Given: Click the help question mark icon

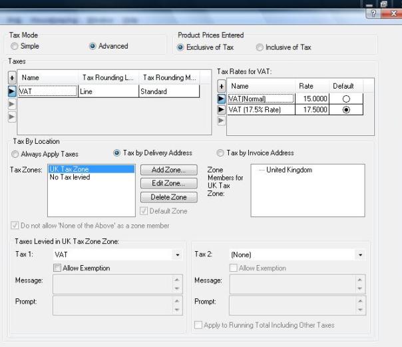Looking at the screenshot, I should [x=377, y=13].
